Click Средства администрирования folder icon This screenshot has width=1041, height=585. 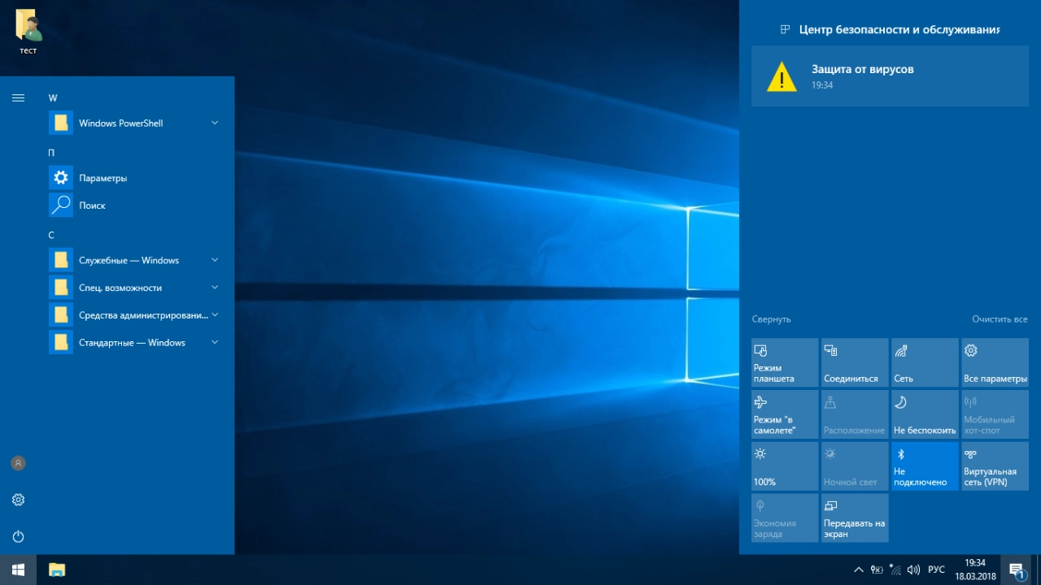point(61,315)
